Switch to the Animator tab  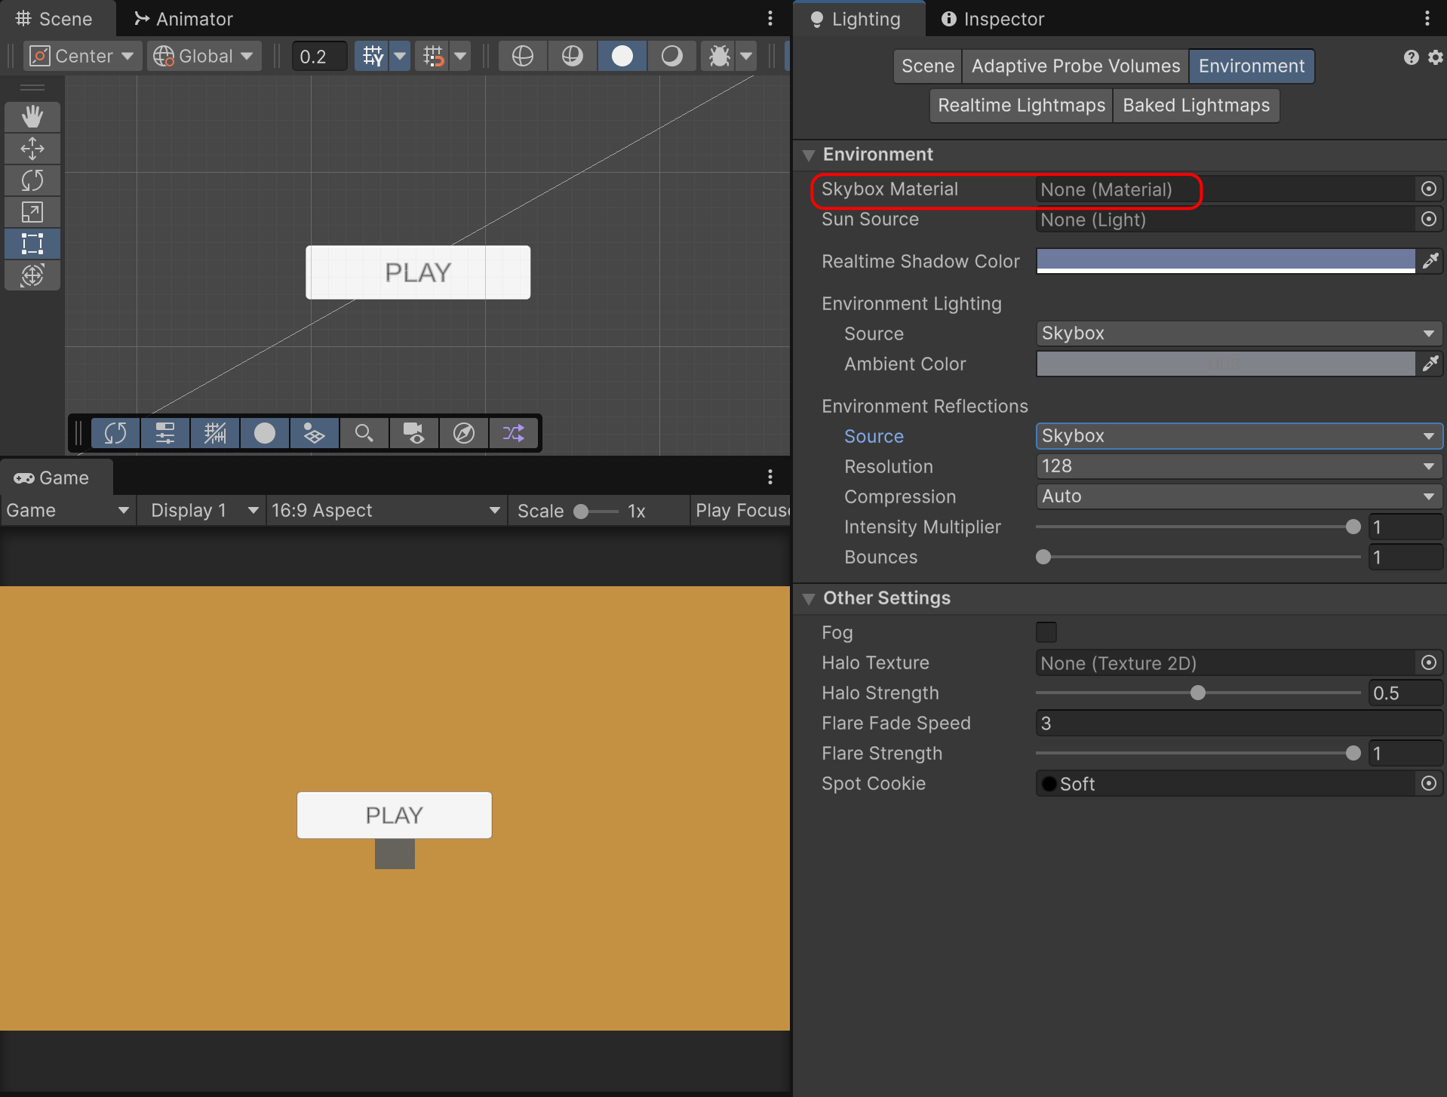click(183, 19)
